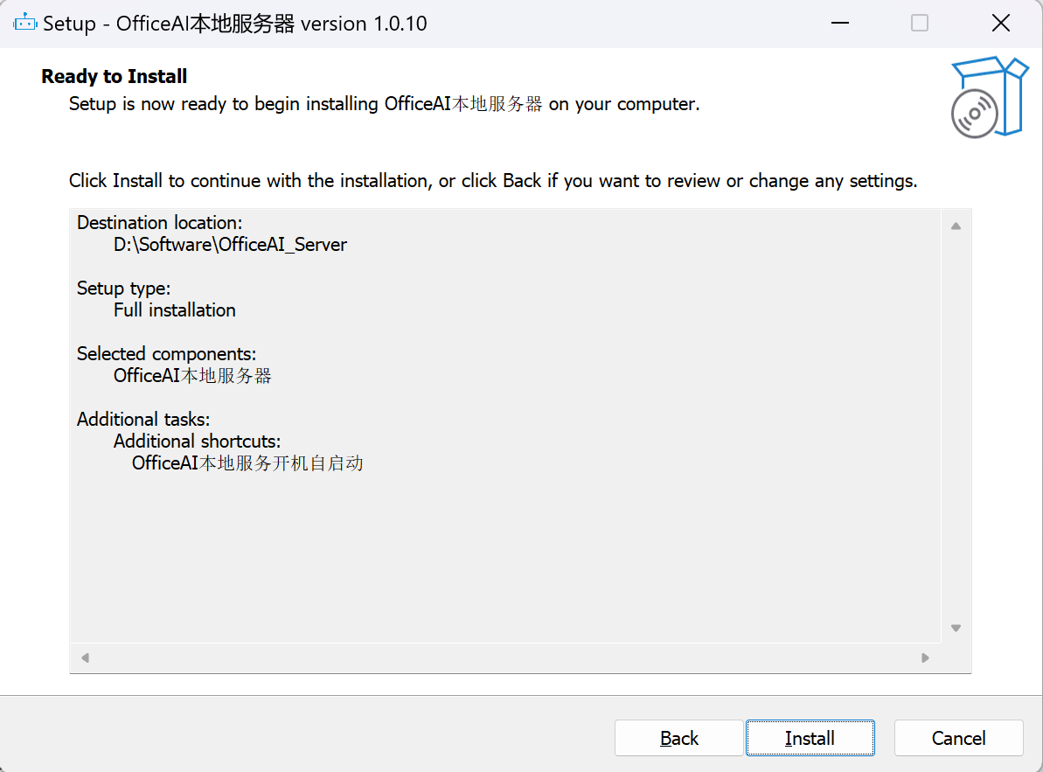Click the greyed-out maximize window button
Viewport: 1043px width, 772px height.
920,24
